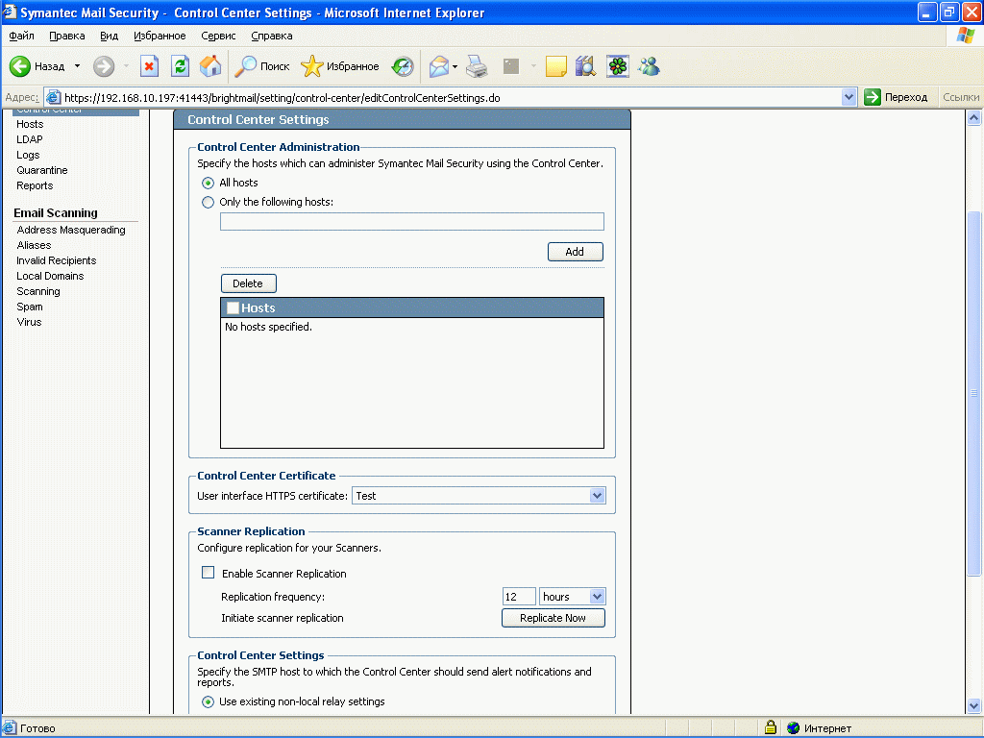Viewport: 984px width, 738px height.
Task: Print the page with the printer icon
Action: tap(477, 66)
